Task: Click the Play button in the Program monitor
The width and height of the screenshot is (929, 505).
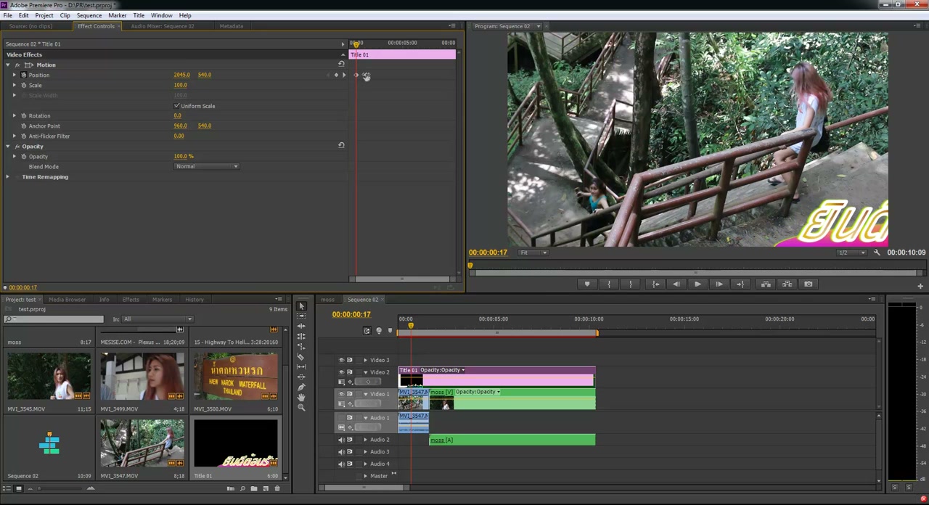Action: click(697, 284)
